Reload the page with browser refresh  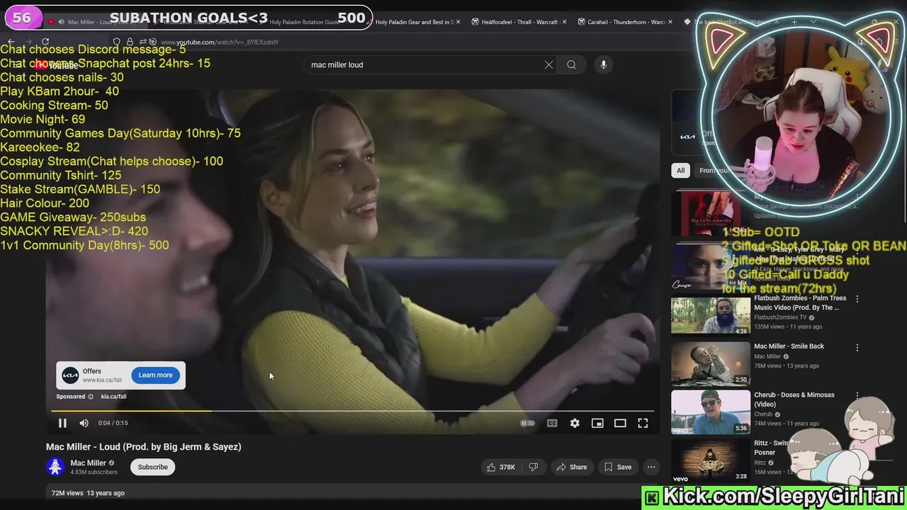[x=45, y=42]
